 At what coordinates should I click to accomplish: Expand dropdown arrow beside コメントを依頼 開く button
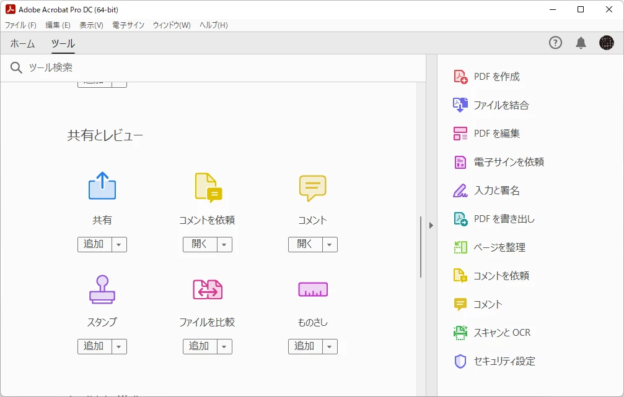point(224,244)
